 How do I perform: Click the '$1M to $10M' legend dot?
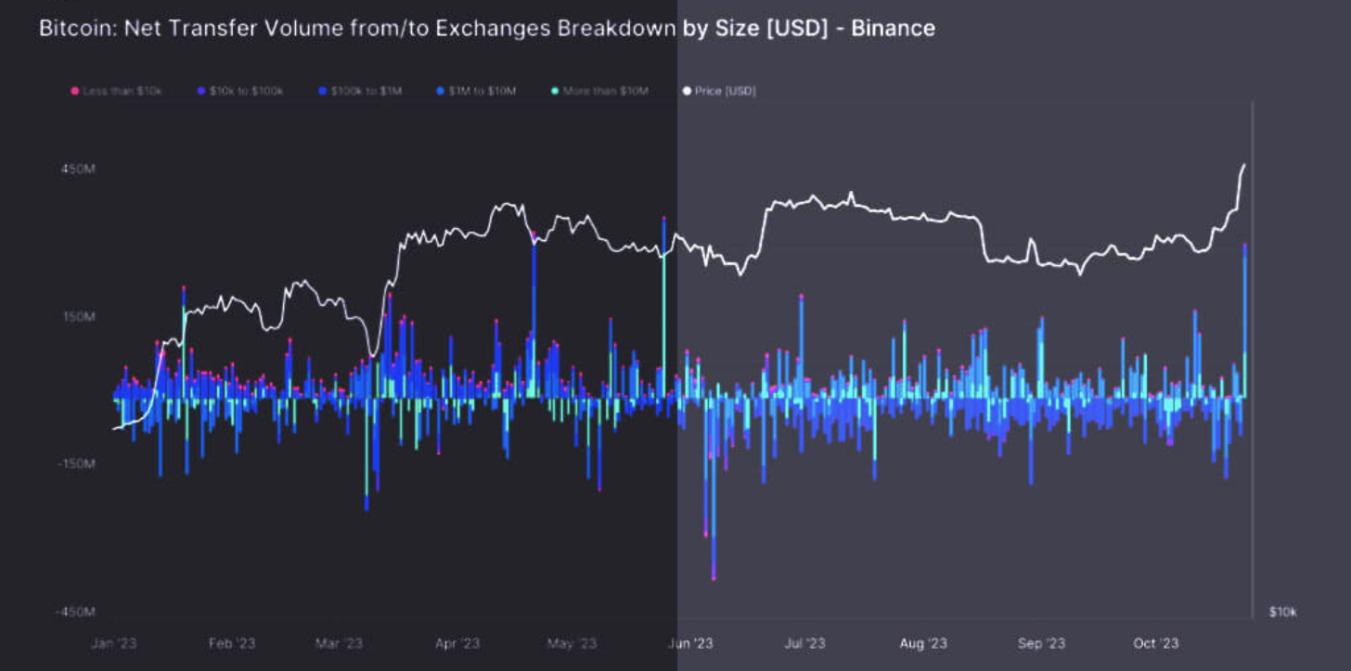(x=439, y=91)
